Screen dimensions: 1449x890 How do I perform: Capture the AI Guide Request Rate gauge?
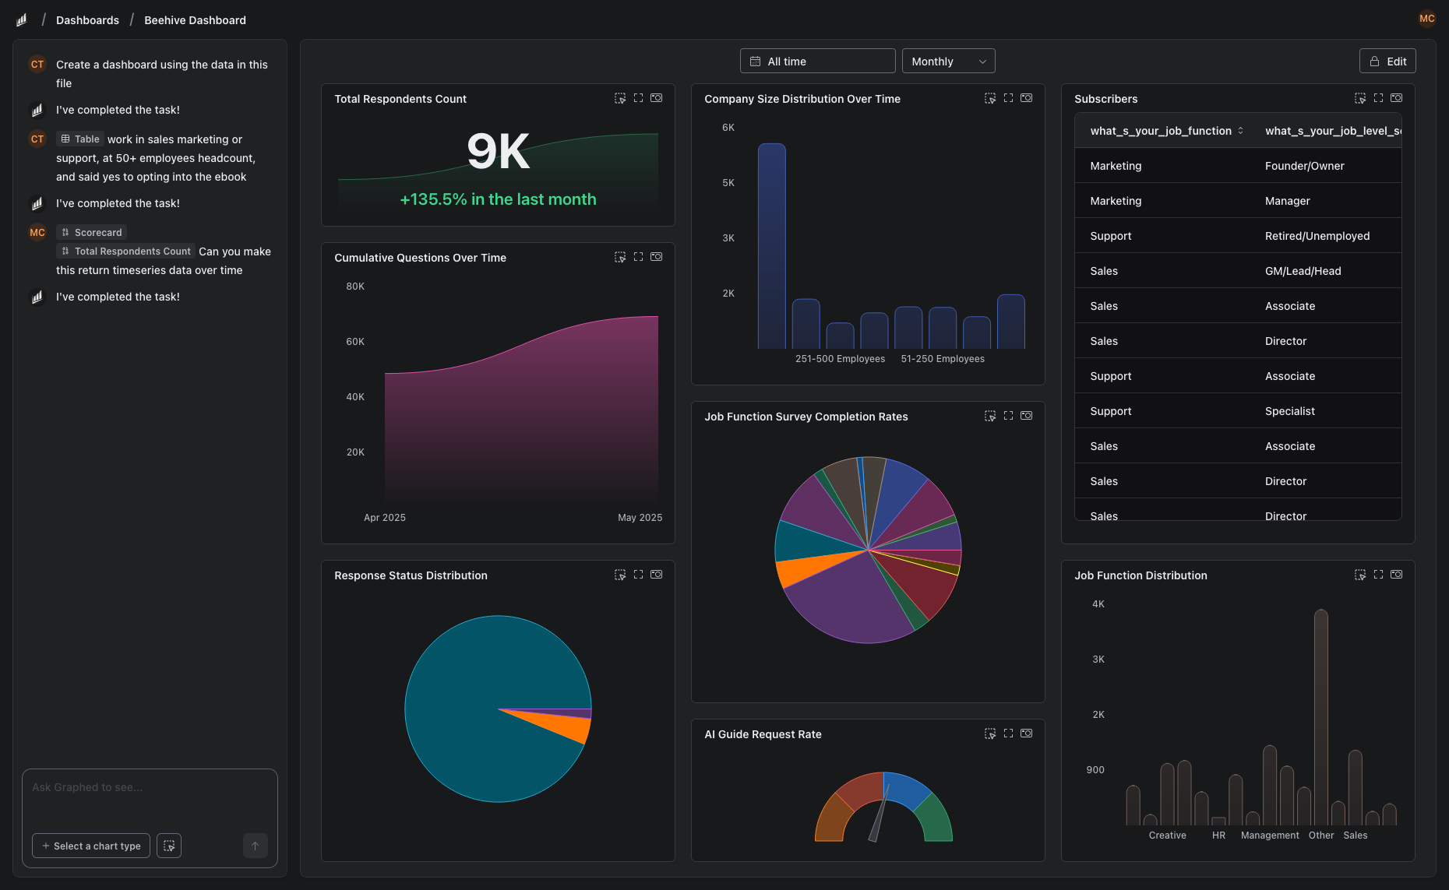[x=1026, y=733]
